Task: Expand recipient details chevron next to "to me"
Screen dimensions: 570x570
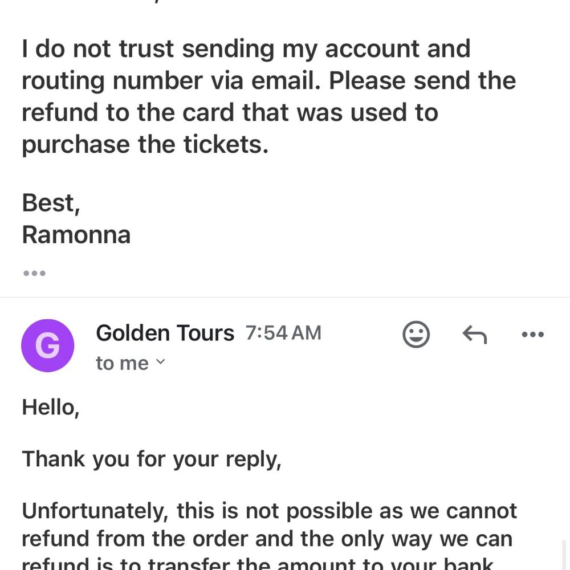Action: pos(160,361)
